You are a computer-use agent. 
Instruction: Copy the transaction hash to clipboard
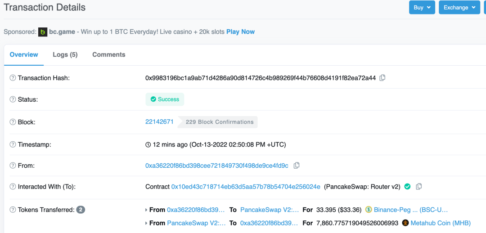(382, 78)
